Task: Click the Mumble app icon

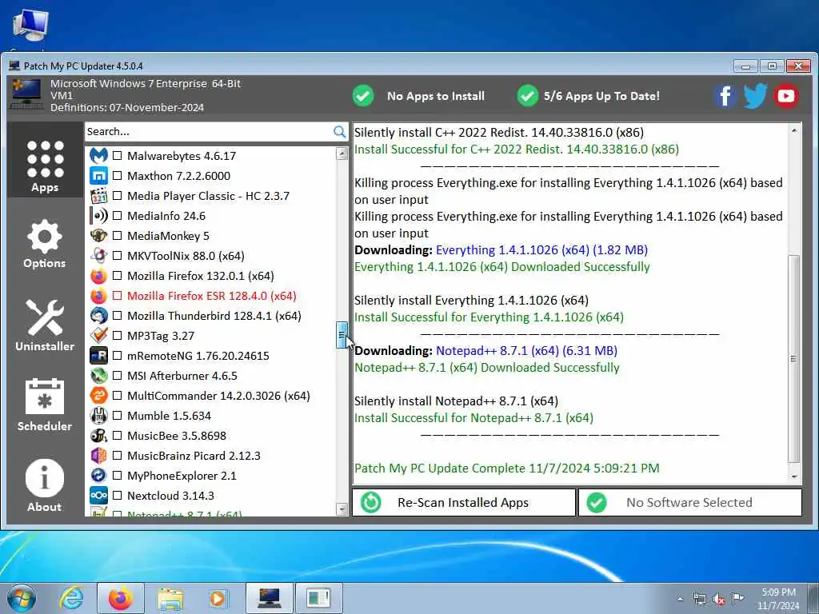Action: point(98,416)
